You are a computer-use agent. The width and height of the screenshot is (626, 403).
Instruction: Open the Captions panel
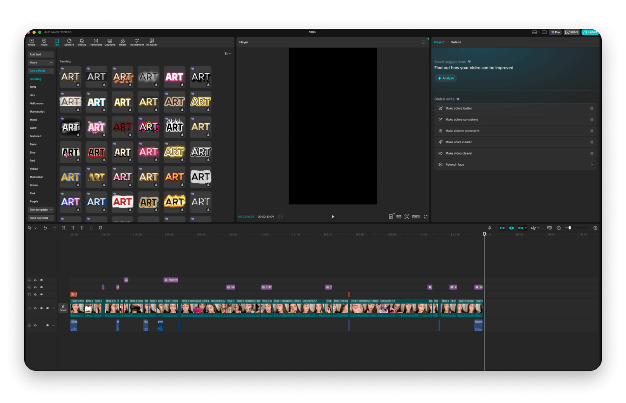[110, 42]
